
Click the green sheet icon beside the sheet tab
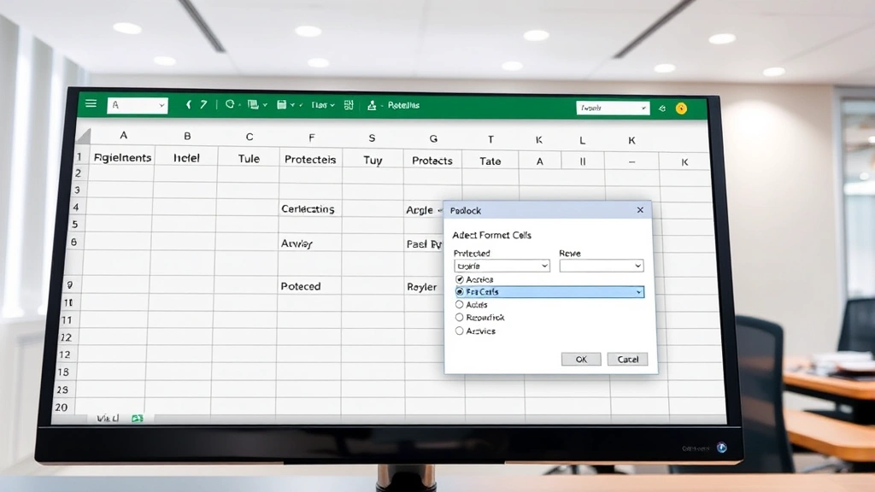pos(137,419)
